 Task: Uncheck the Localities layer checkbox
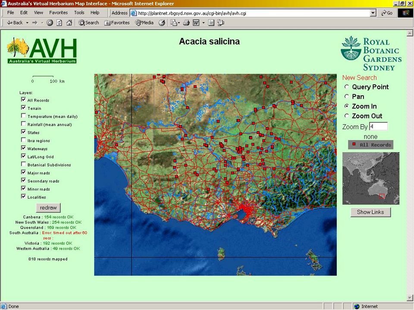(x=23, y=196)
